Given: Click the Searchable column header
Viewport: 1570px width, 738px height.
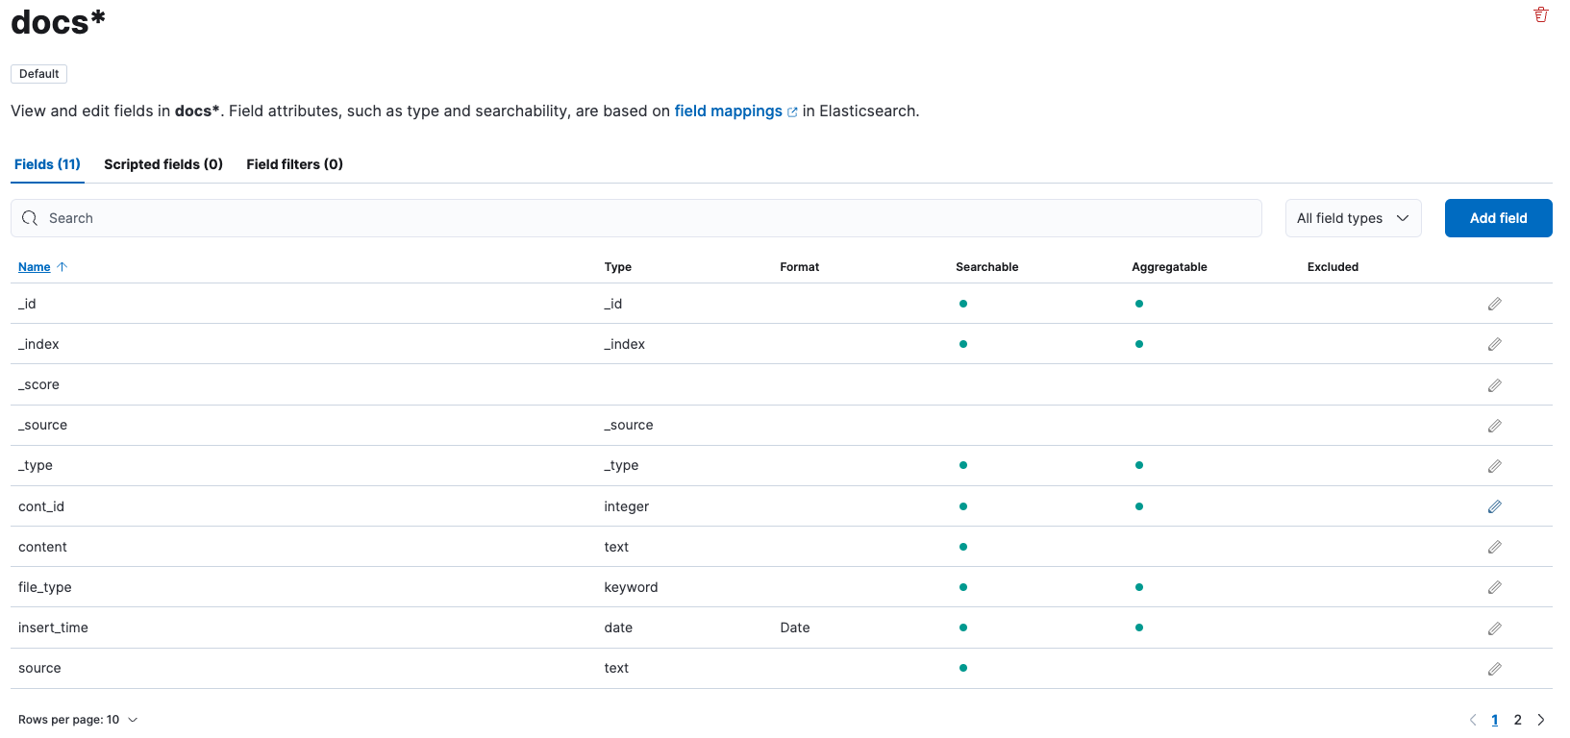Looking at the screenshot, I should click(987, 267).
